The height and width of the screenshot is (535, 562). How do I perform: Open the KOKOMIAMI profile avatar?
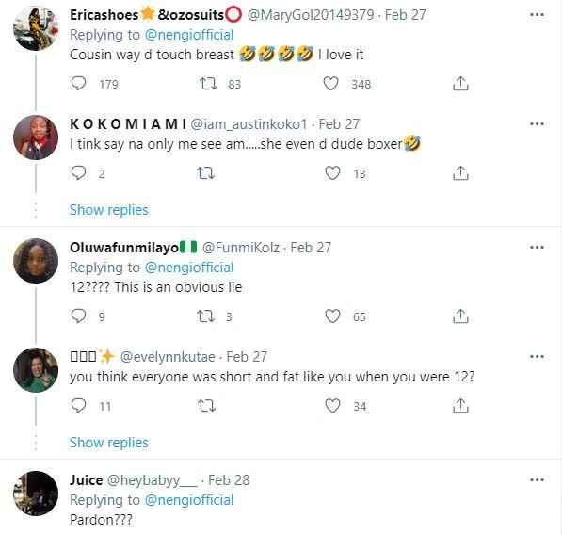point(36,138)
